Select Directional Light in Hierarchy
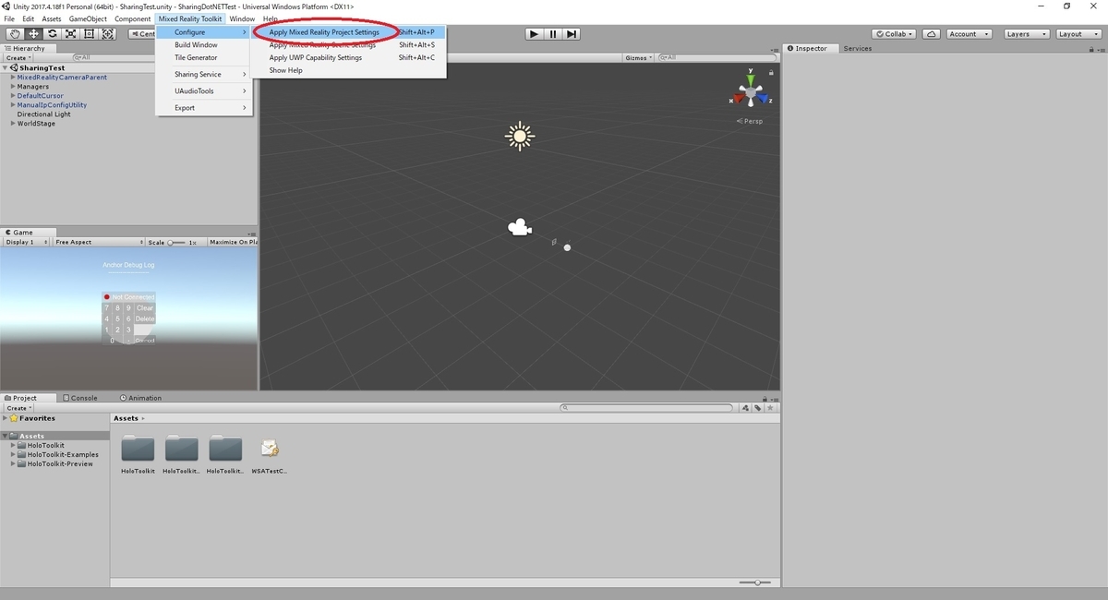1108x600 pixels. [43, 114]
